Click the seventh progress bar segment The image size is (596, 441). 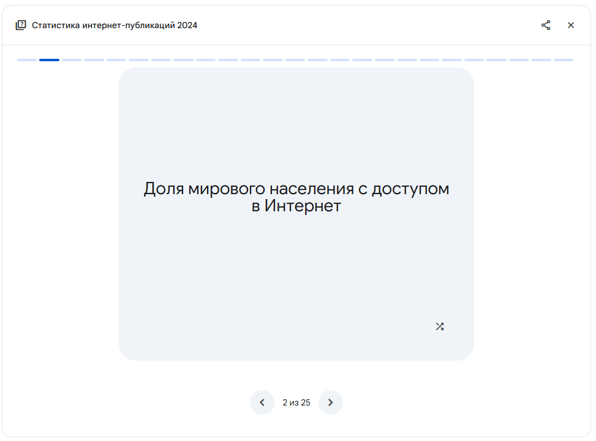pyautogui.click(x=161, y=60)
